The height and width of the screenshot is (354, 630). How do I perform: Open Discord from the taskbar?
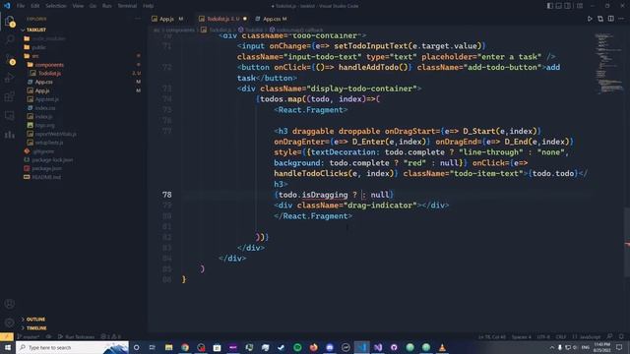coord(330,347)
